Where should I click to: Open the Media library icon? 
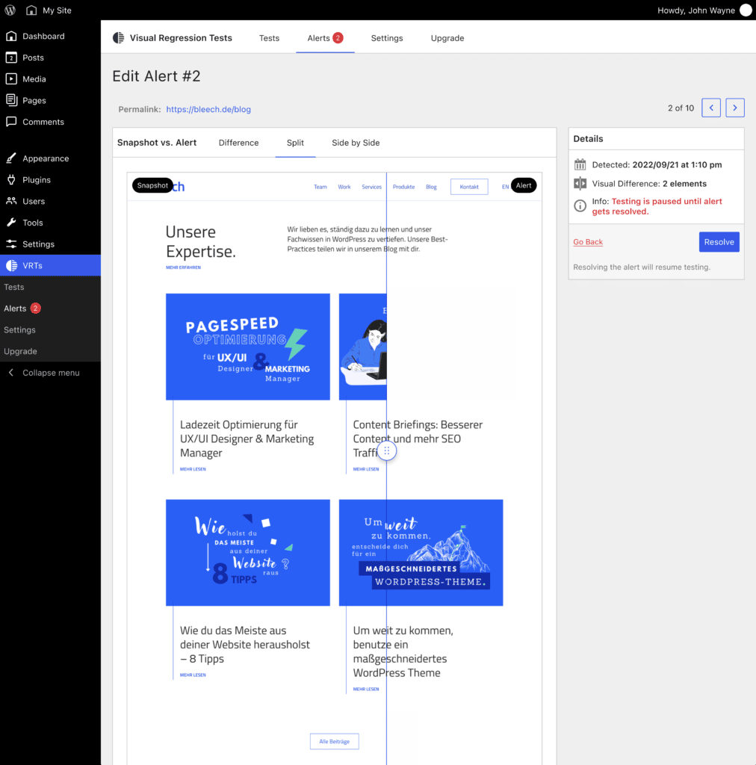click(x=11, y=79)
